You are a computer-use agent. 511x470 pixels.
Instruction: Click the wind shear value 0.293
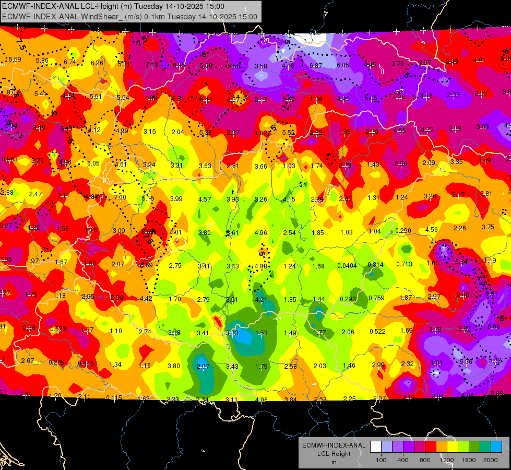[x=348, y=299]
